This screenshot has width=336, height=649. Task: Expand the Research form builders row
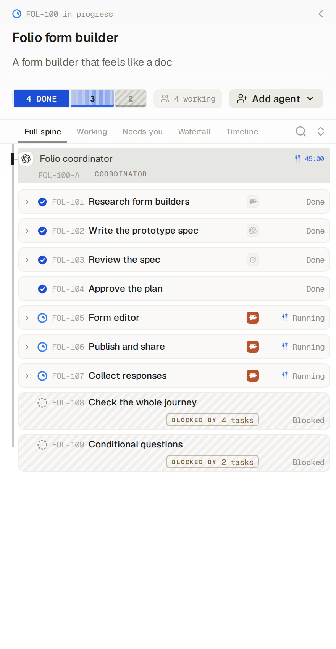coord(27,202)
